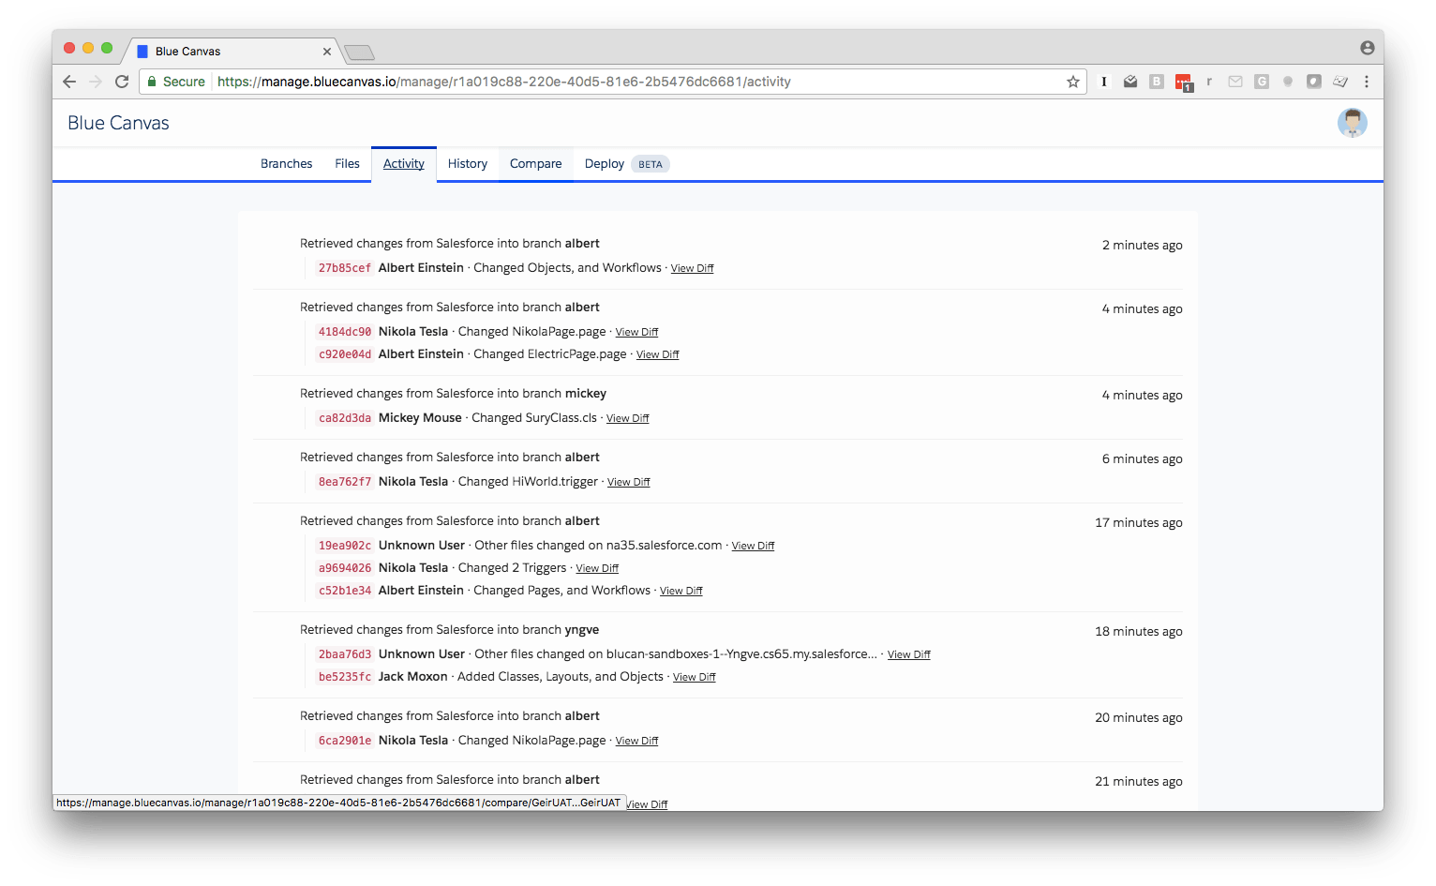Click the address bar URL
The height and width of the screenshot is (886, 1436).
504,82
